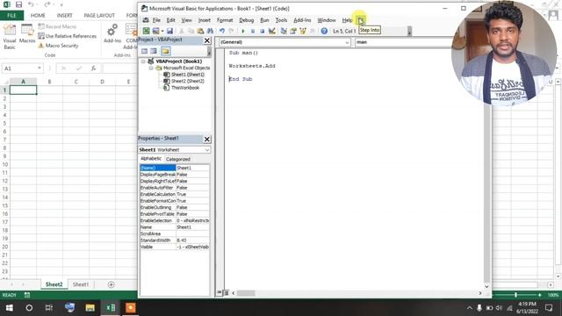Collapse VBAProject (Book1) tree node
562x316 pixels.
point(144,61)
